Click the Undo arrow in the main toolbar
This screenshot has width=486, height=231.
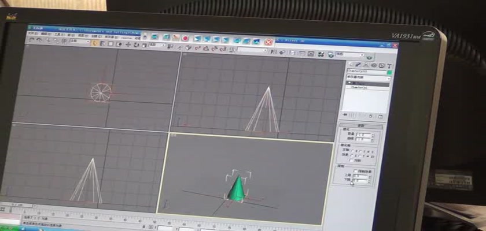31,40
